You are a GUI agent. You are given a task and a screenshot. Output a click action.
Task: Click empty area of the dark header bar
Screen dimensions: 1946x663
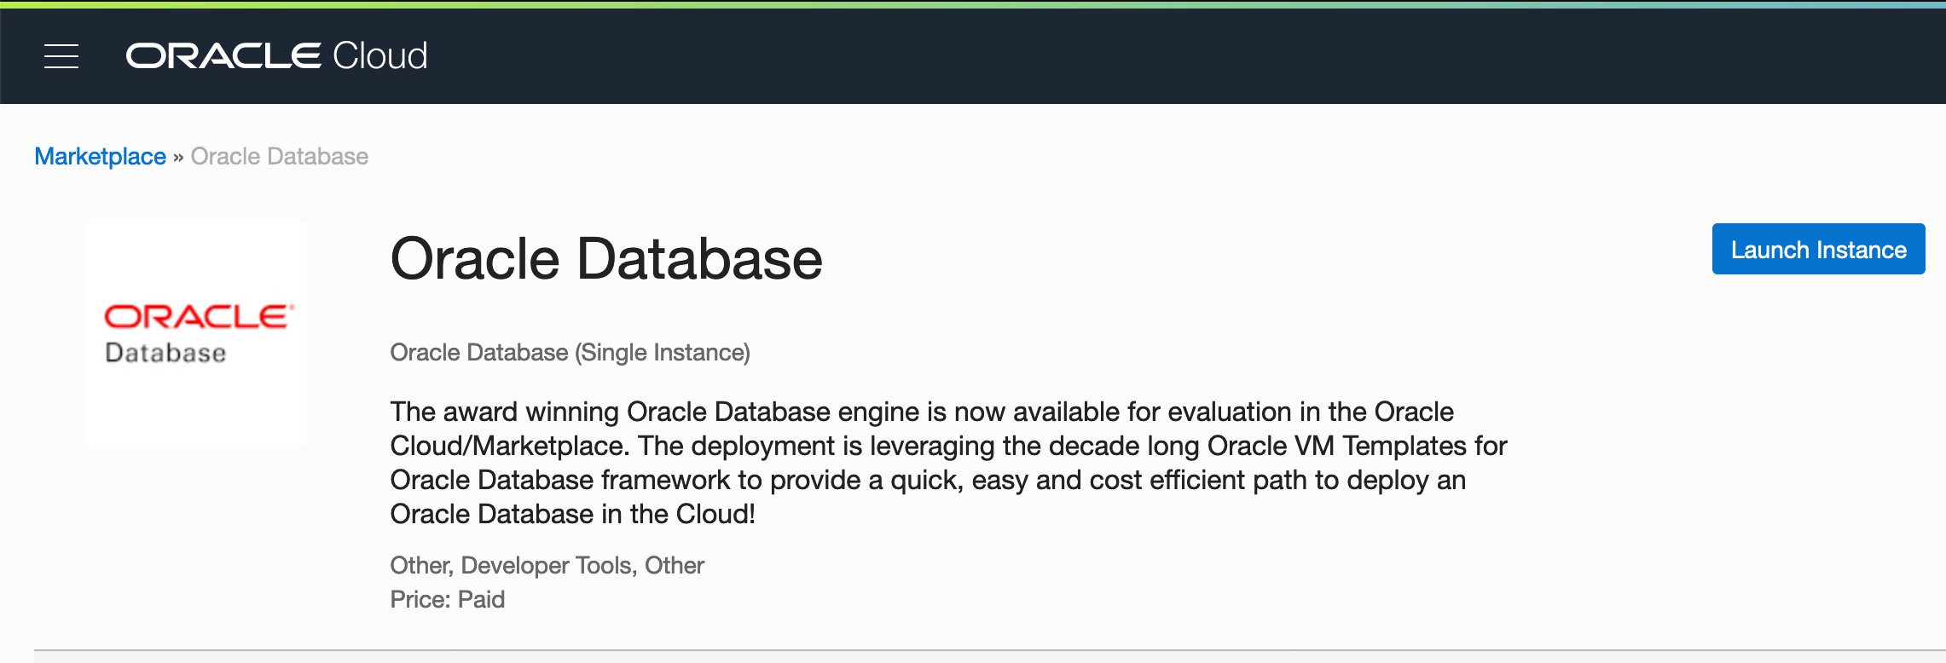point(1109,56)
